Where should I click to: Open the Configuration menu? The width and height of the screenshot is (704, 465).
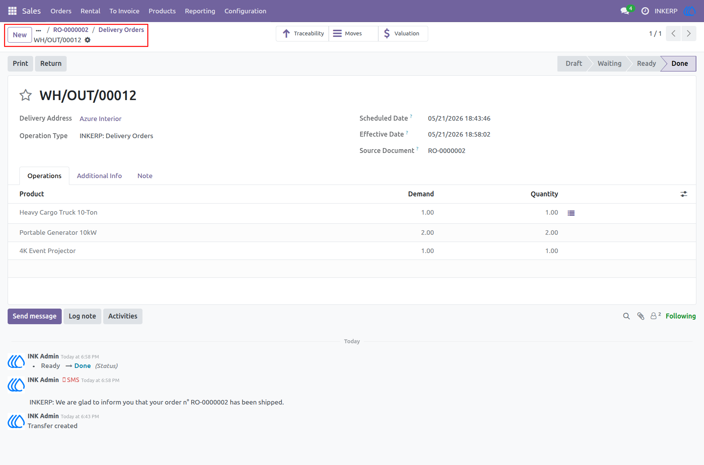(245, 11)
